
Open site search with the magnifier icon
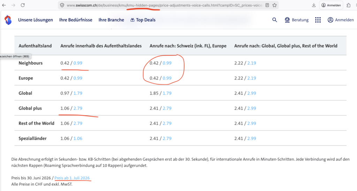coord(275,20)
